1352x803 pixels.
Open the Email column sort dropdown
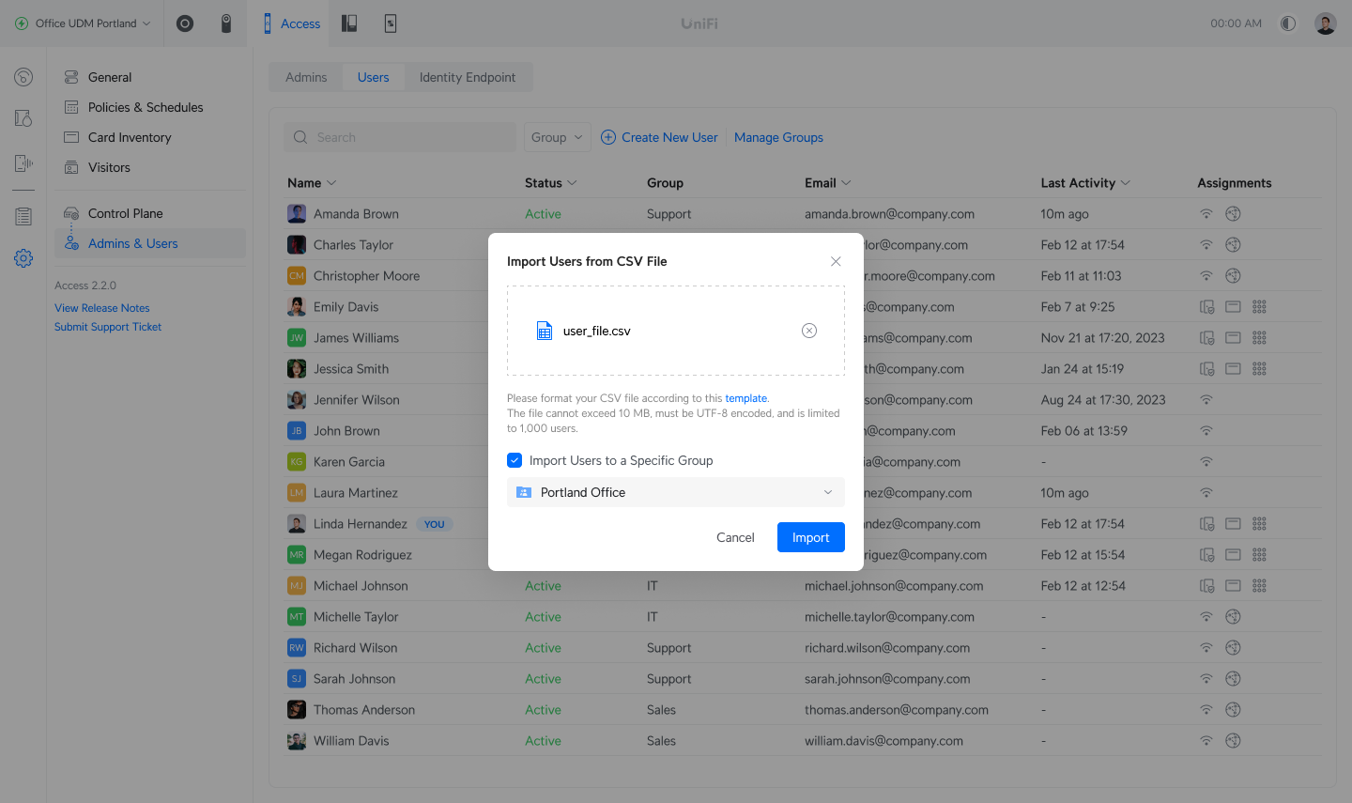click(846, 183)
